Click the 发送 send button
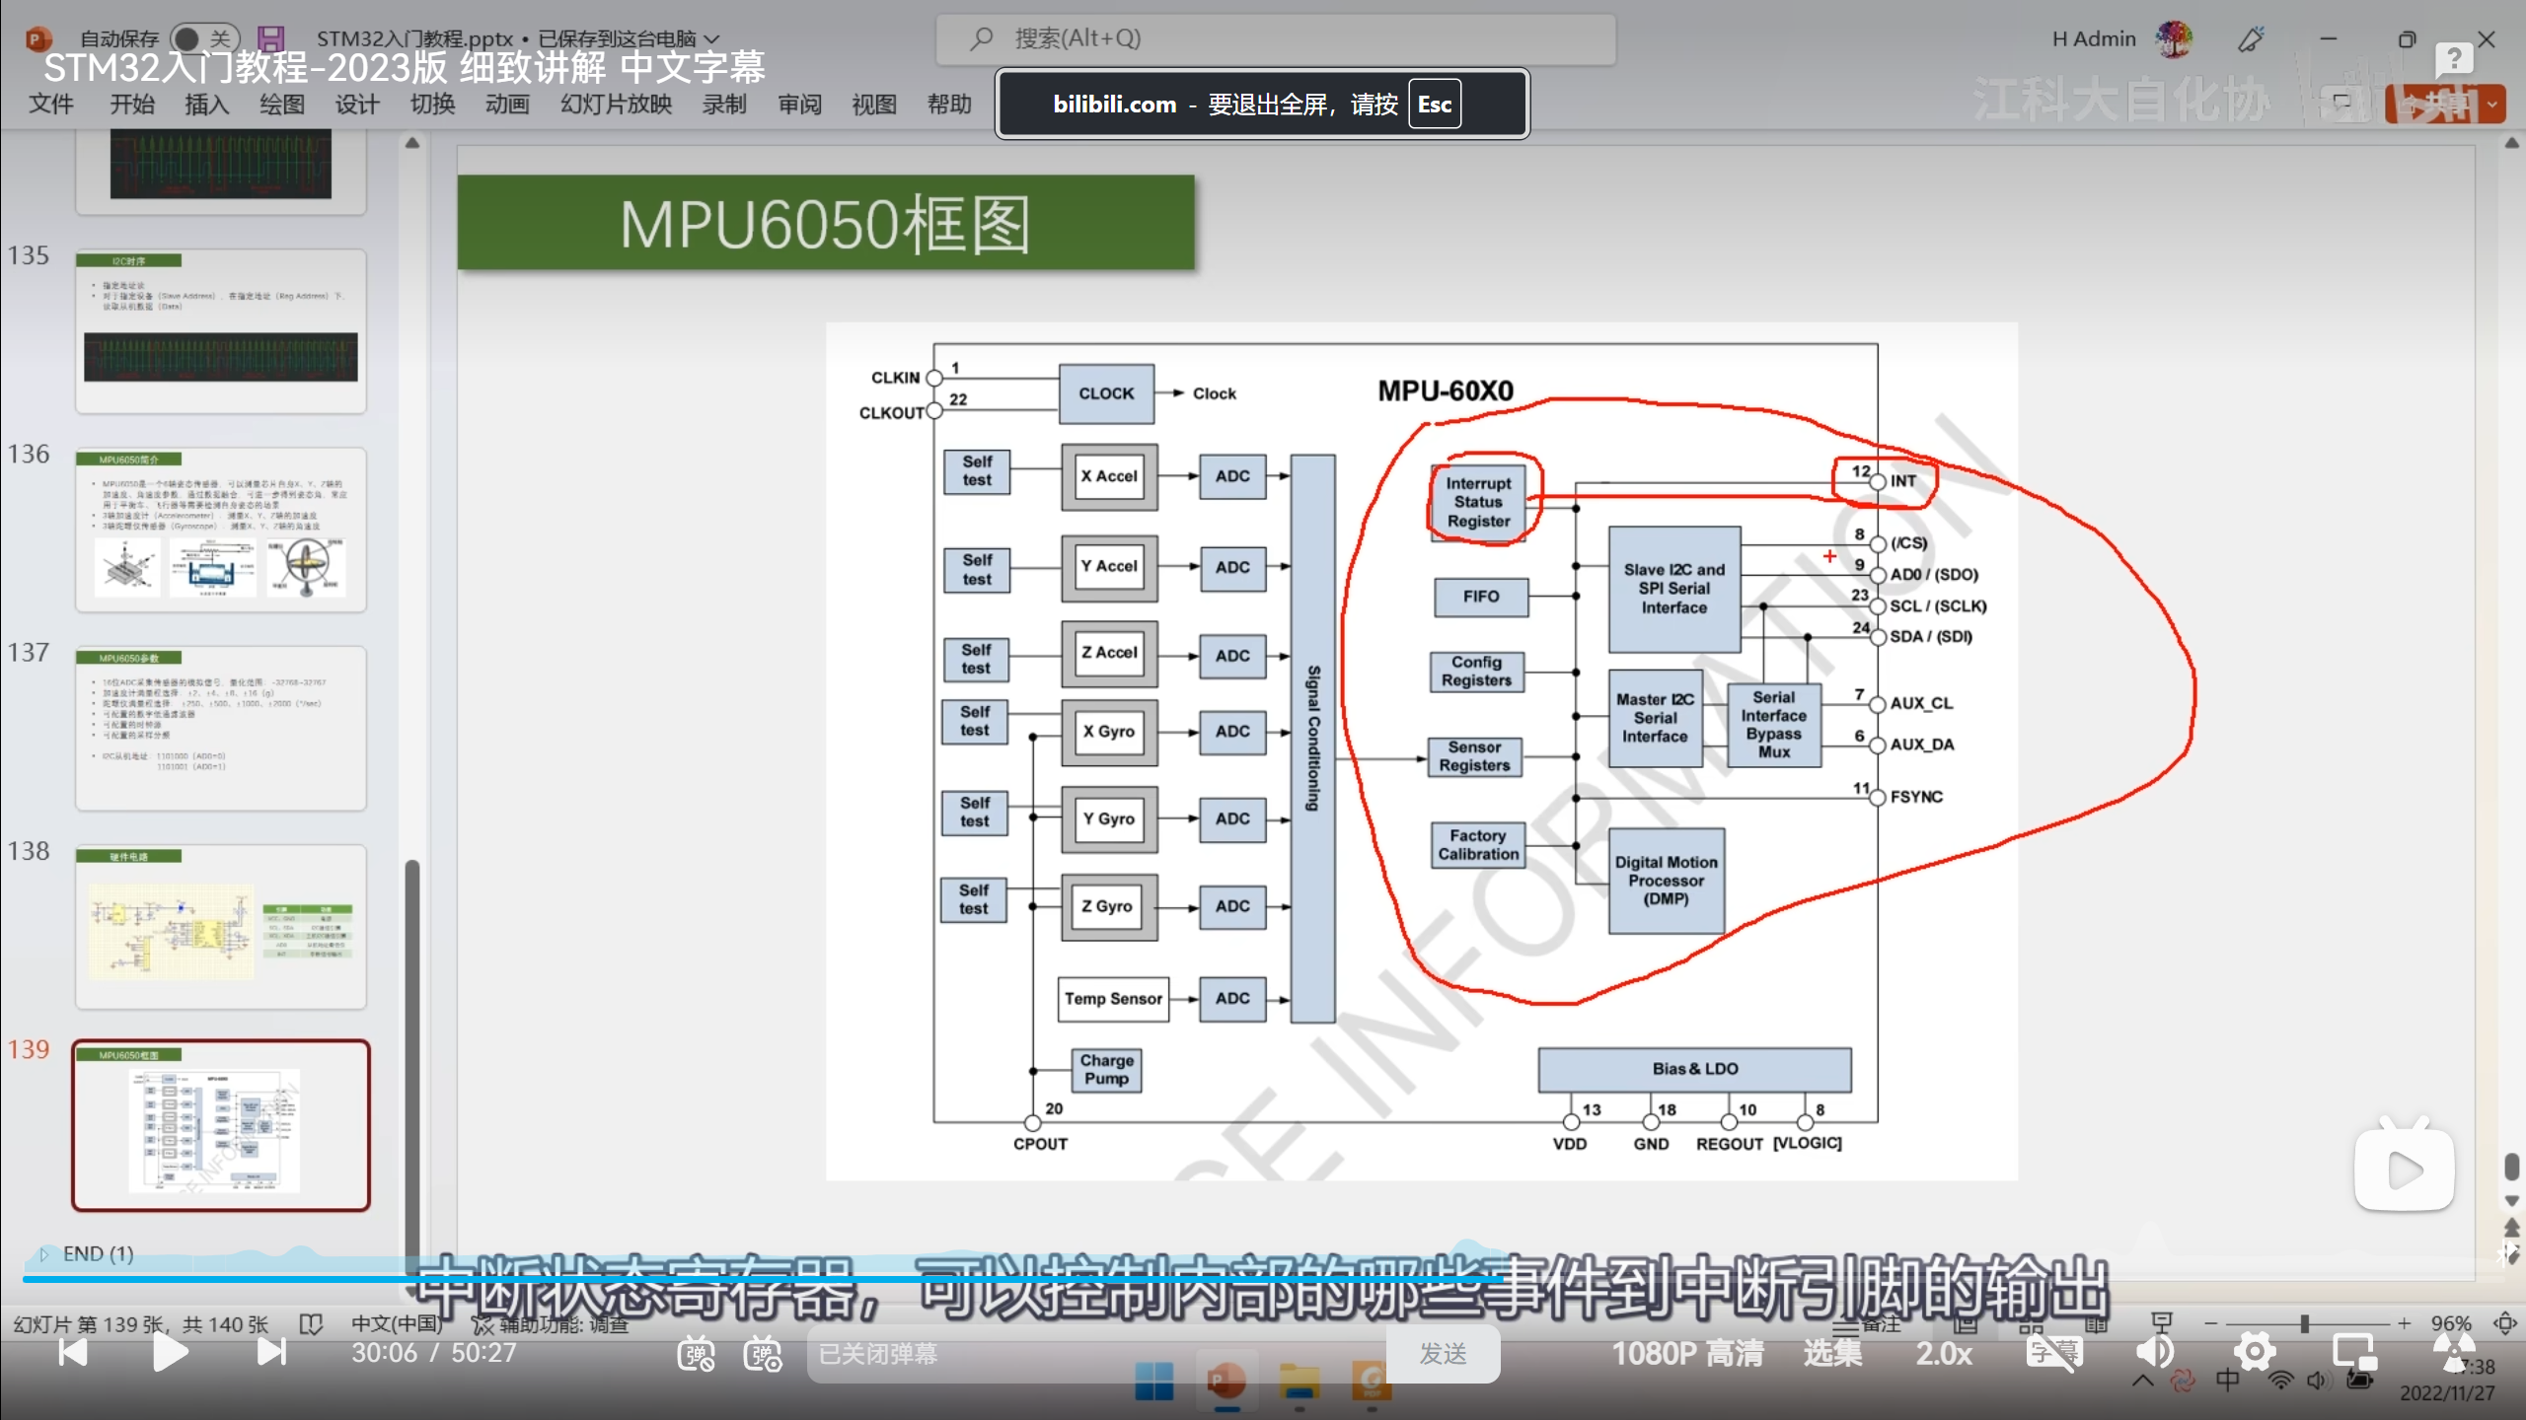 pos(1443,1354)
